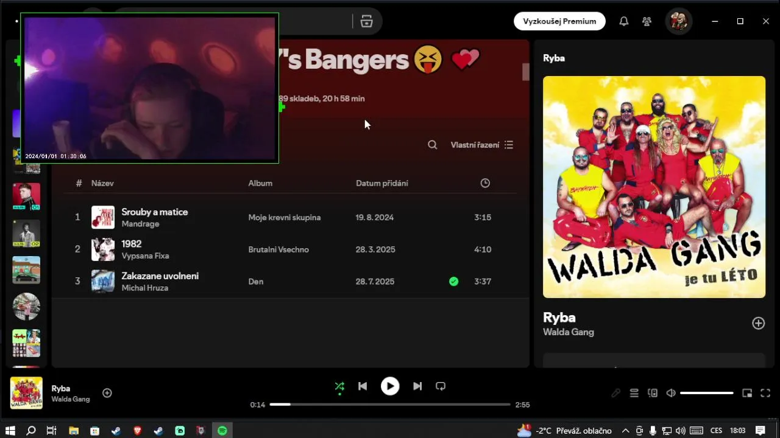This screenshot has width=780, height=438.
Task: Click the Ryba thumbnail in player bar
Action: tap(26, 393)
